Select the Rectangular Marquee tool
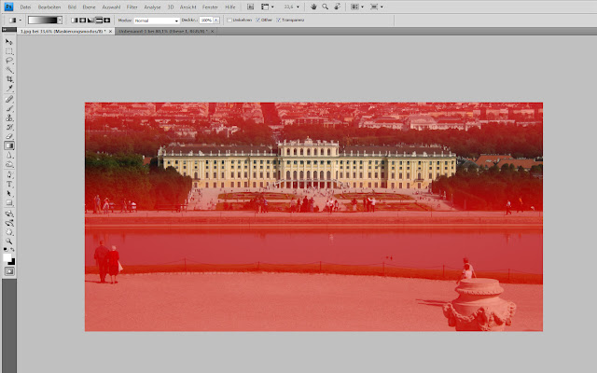 coord(9,51)
